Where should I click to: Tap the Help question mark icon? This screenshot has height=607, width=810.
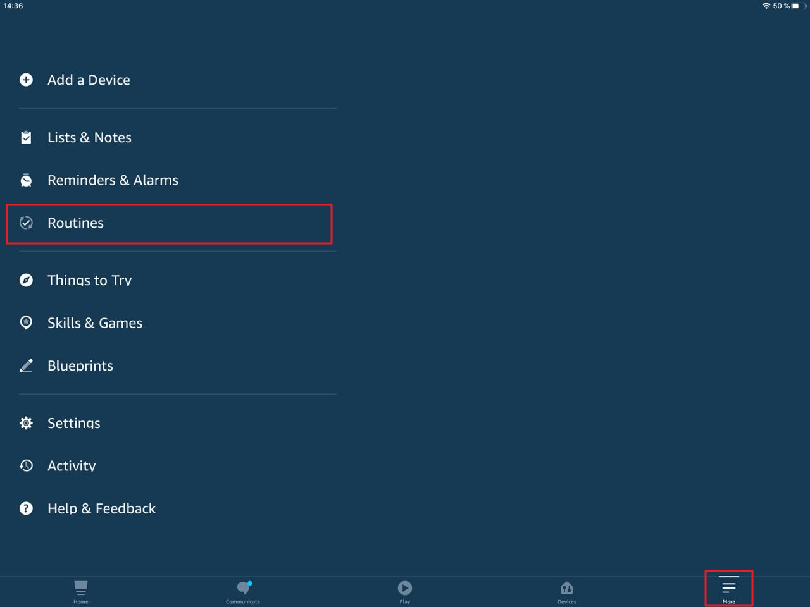tap(26, 508)
